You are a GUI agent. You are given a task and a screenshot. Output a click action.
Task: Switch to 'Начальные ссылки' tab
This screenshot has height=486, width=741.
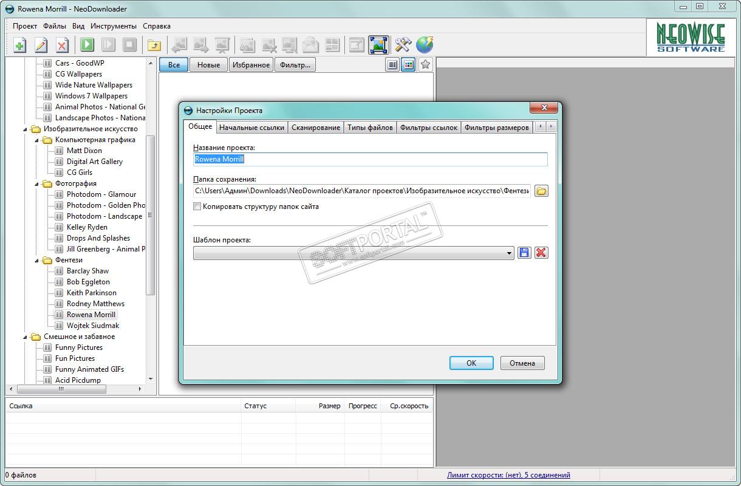click(251, 128)
